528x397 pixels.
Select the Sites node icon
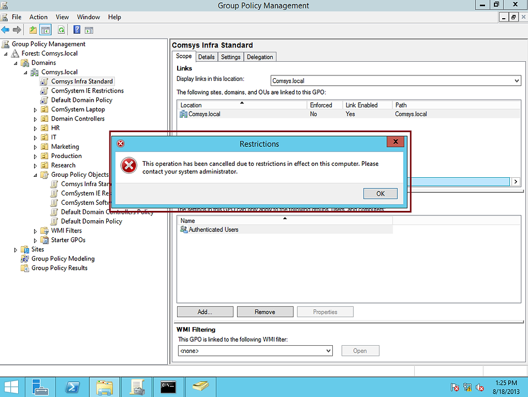click(25, 249)
